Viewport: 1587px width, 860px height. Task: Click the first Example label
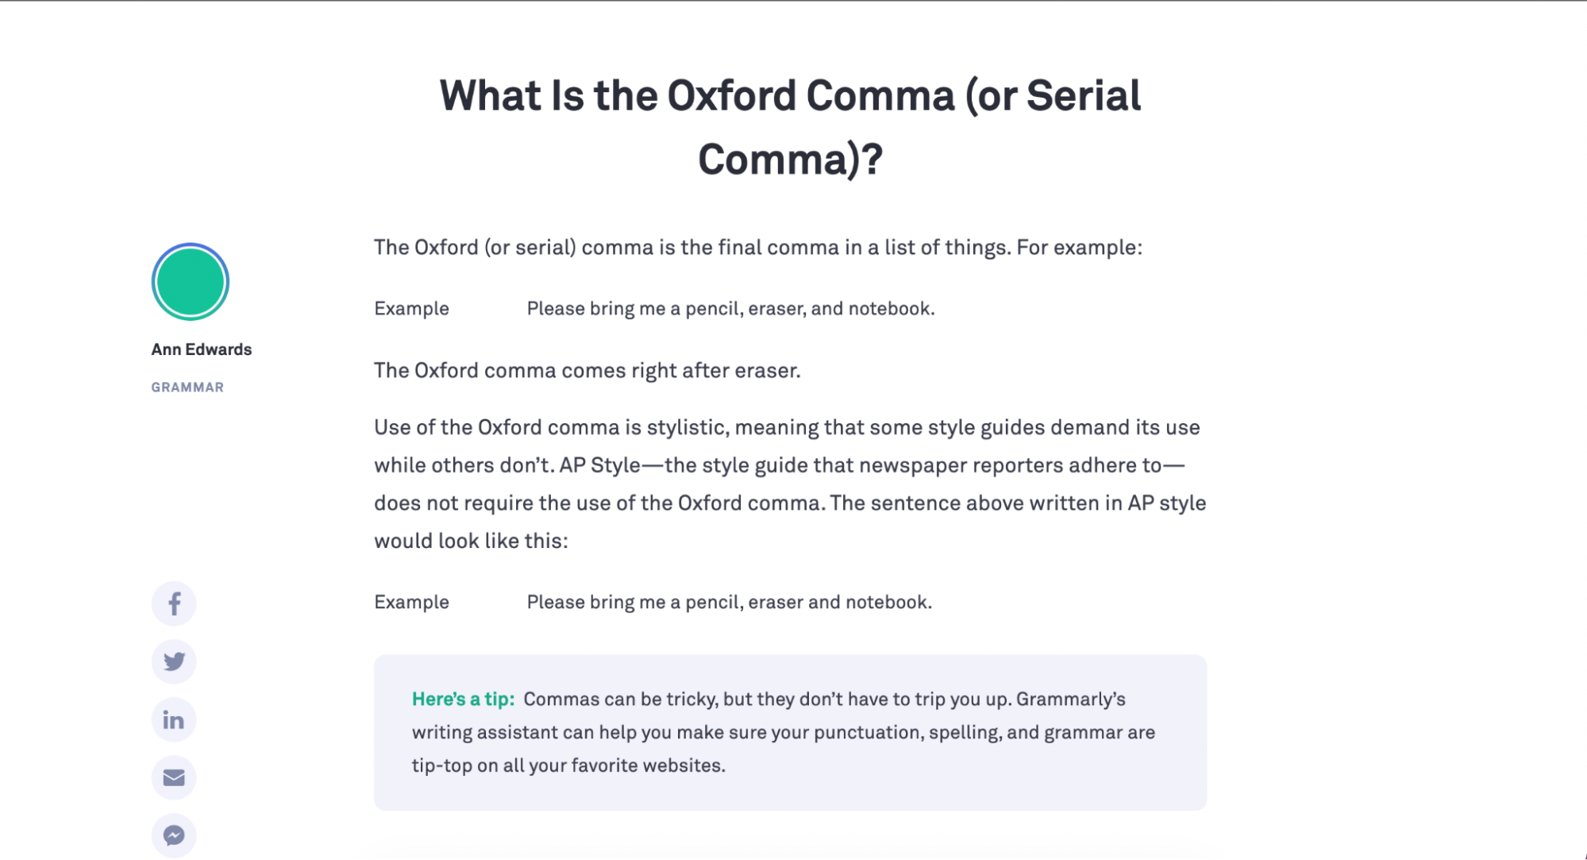411,309
